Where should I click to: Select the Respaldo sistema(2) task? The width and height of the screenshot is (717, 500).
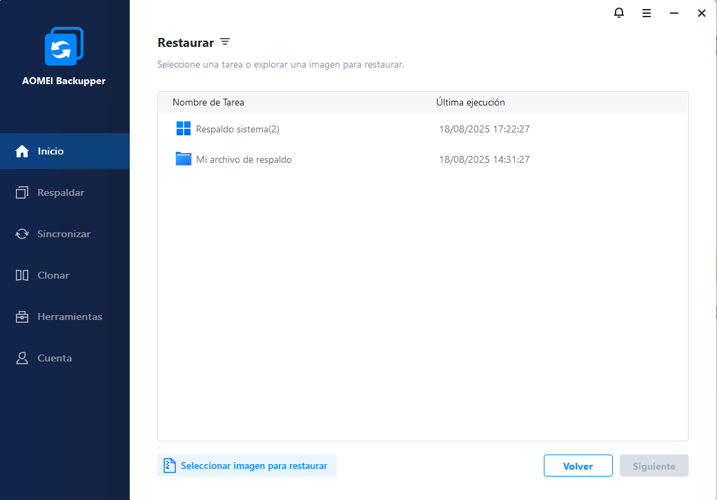[x=237, y=129]
